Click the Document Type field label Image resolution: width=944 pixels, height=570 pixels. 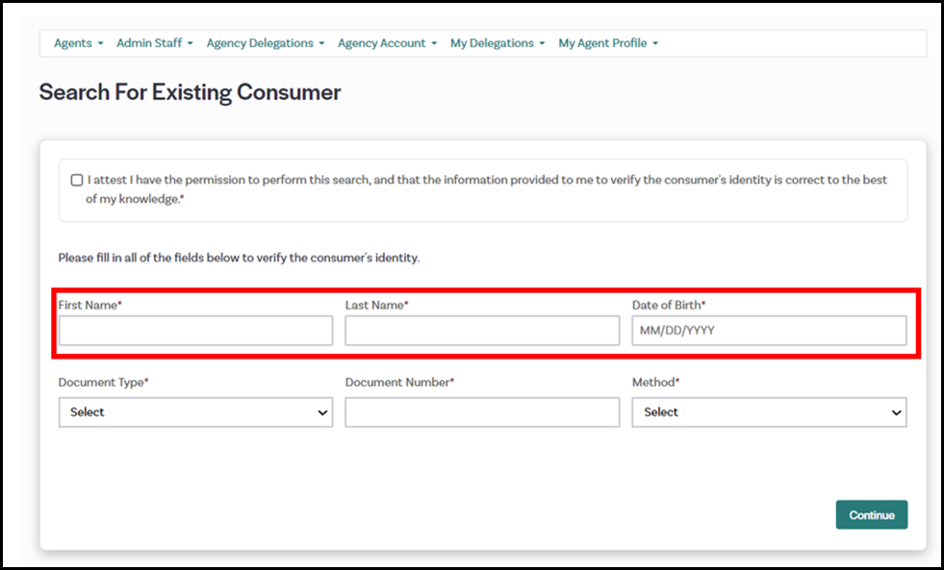[x=103, y=383]
